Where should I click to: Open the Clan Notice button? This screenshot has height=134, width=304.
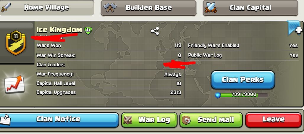[59, 120]
